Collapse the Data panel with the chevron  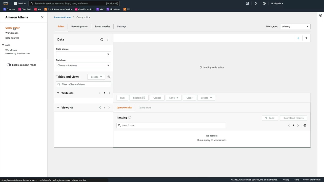[x=108, y=39]
